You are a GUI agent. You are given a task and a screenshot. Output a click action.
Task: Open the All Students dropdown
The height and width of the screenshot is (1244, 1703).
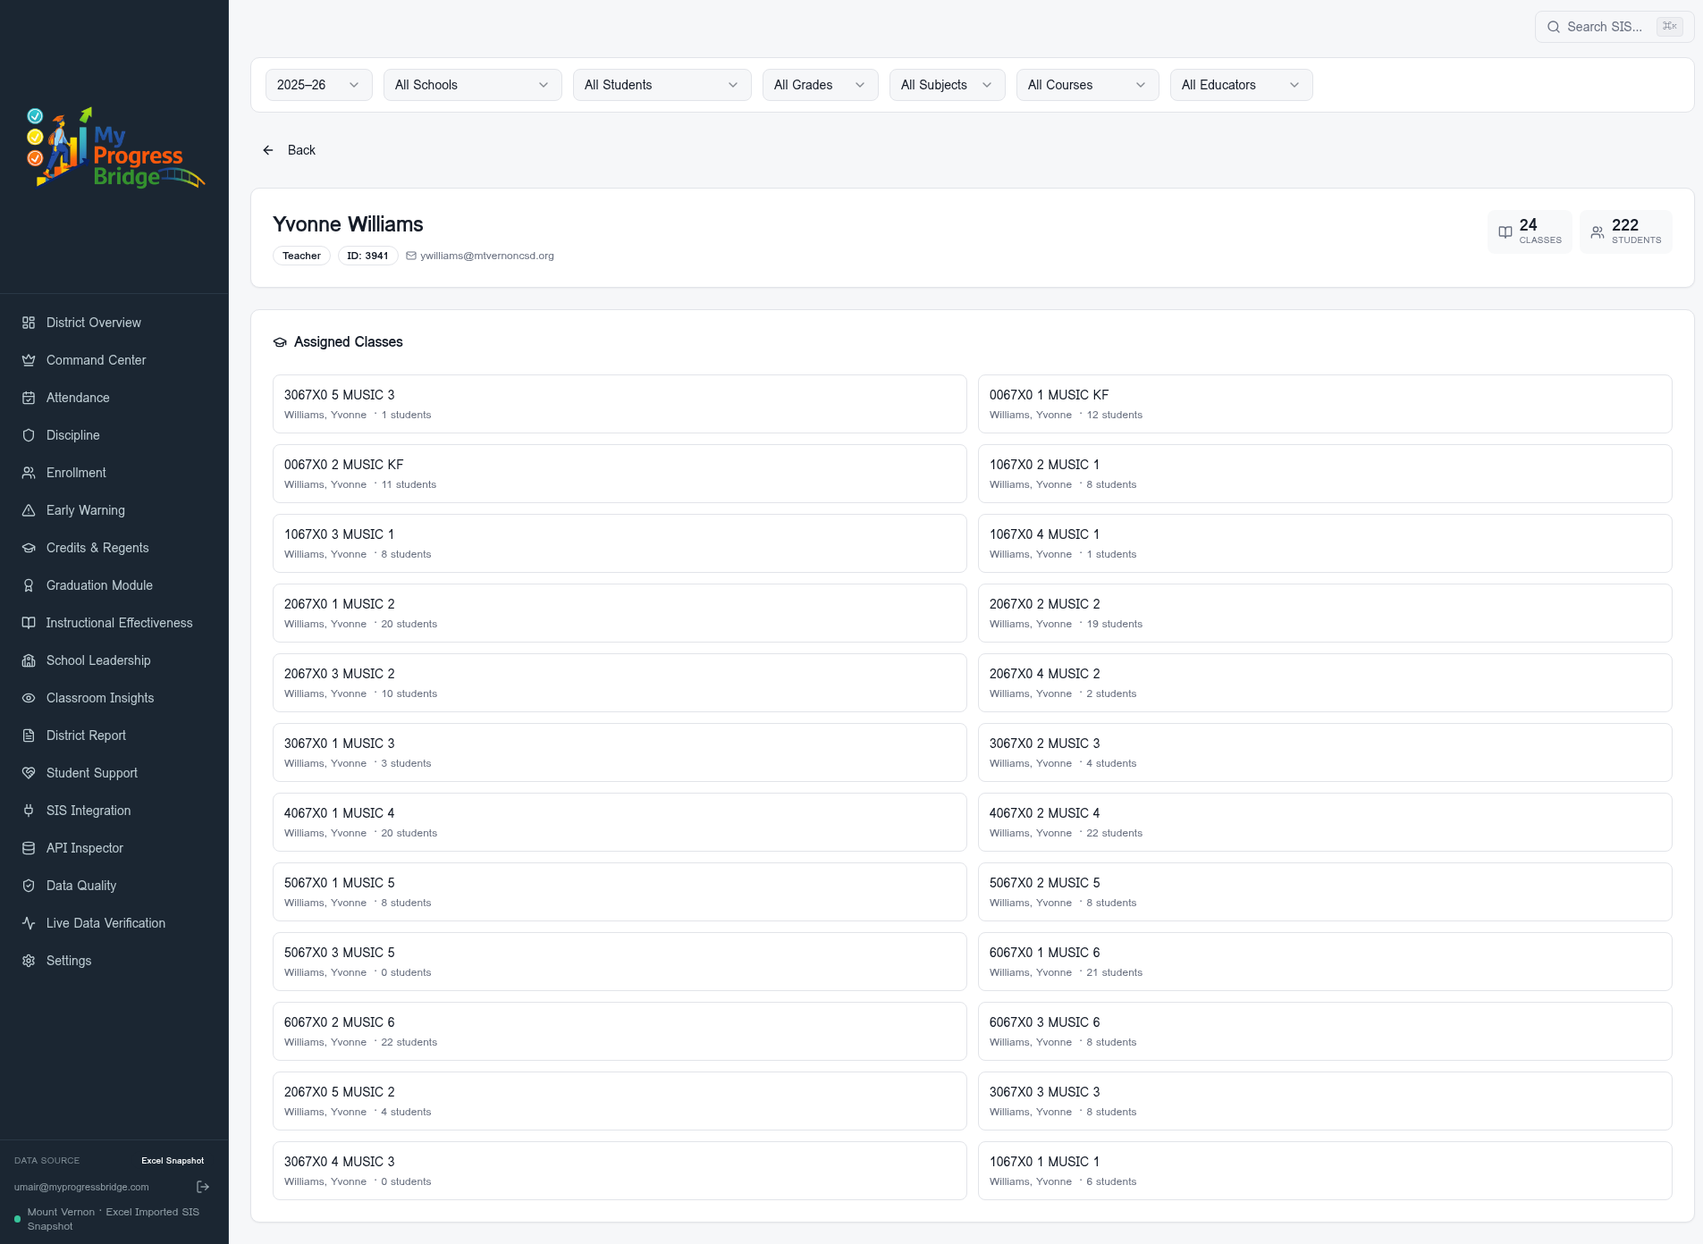662,85
